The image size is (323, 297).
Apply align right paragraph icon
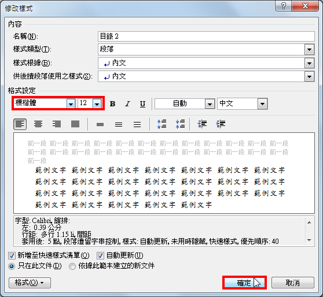(57, 124)
